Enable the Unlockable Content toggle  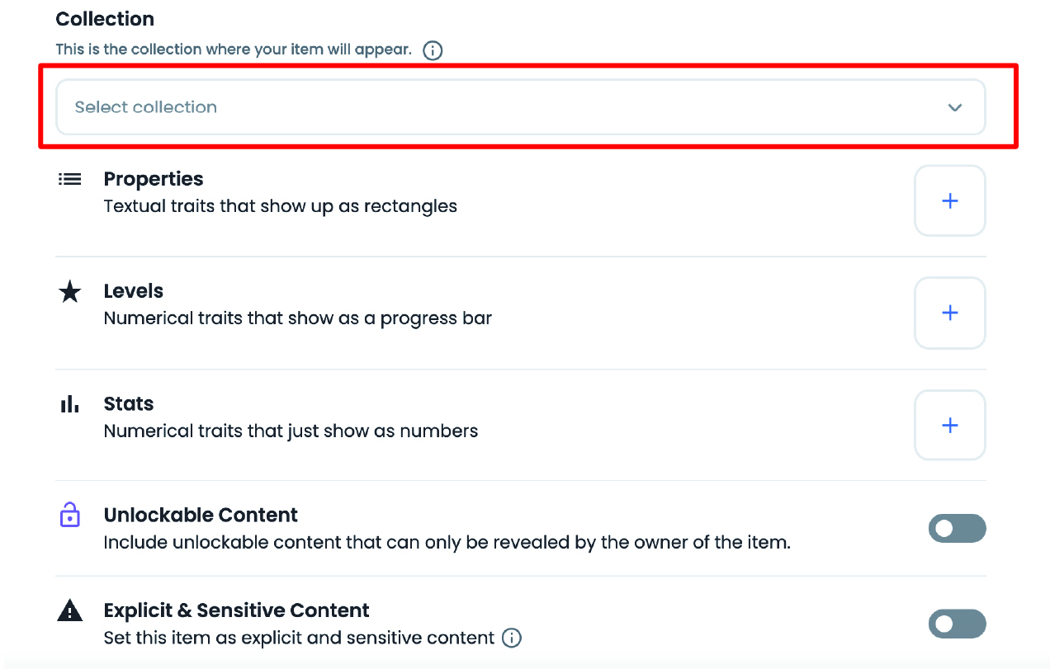[x=957, y=528]
